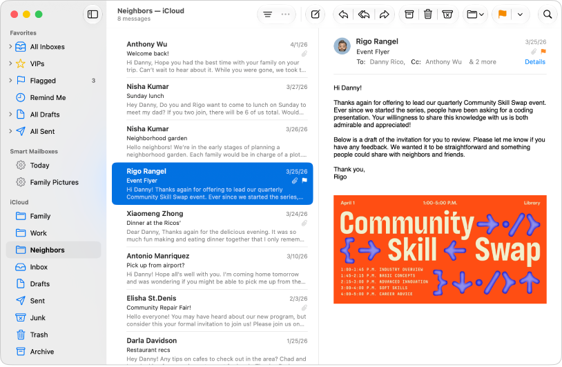The width and height of the screenshot is (562, 367).
Task: Open Darla Davidson's Restaurant recs message
Action: pos(213,349)
